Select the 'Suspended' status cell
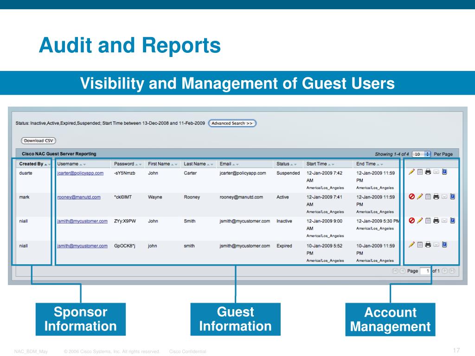The width and height of the screenshot is (475, 356). (288, 173)
